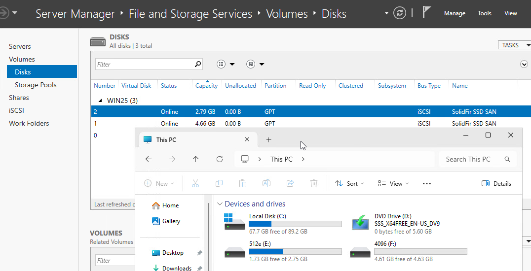Click the Server Manager refresh icon

(x=400, y=13)
